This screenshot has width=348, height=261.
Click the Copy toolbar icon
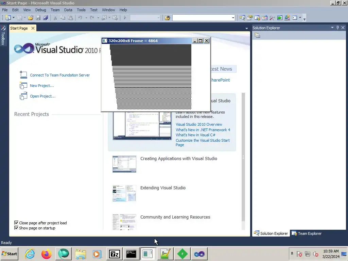(x=63, y=18)
